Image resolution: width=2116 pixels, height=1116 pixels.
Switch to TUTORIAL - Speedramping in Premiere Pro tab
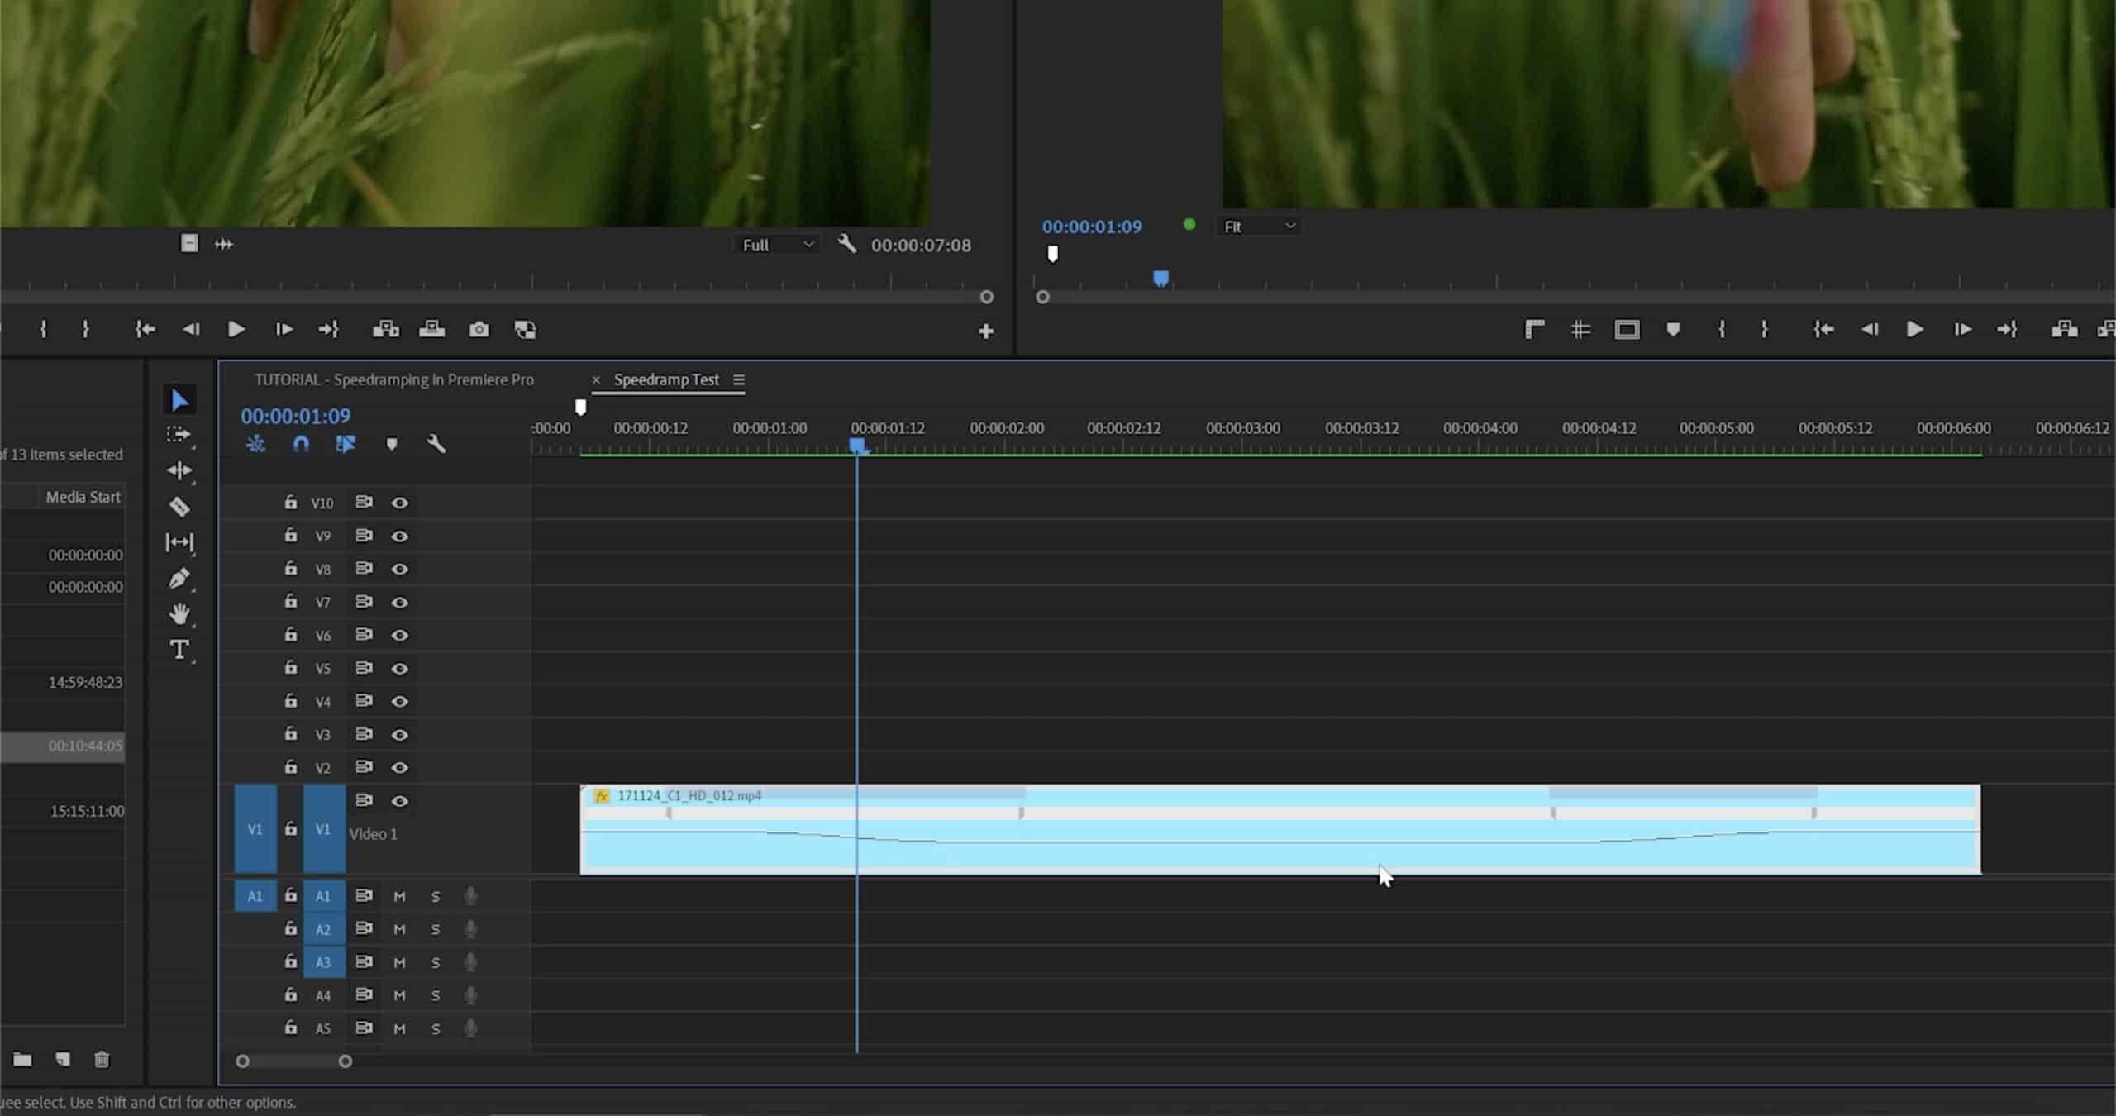[394, 379]
